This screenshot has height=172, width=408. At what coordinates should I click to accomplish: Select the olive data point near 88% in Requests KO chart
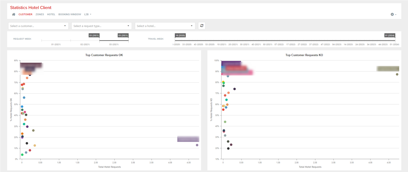point(397,74)
